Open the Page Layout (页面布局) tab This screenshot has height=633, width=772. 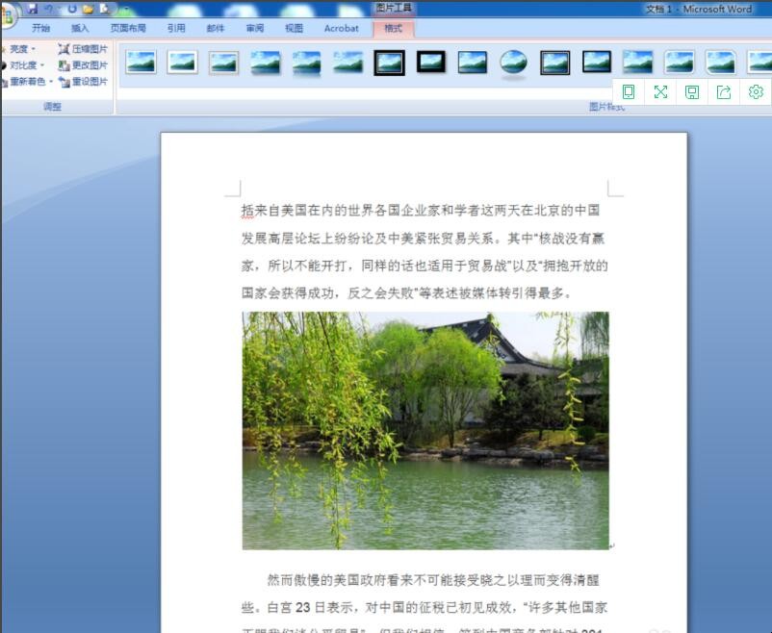point(128,29)
